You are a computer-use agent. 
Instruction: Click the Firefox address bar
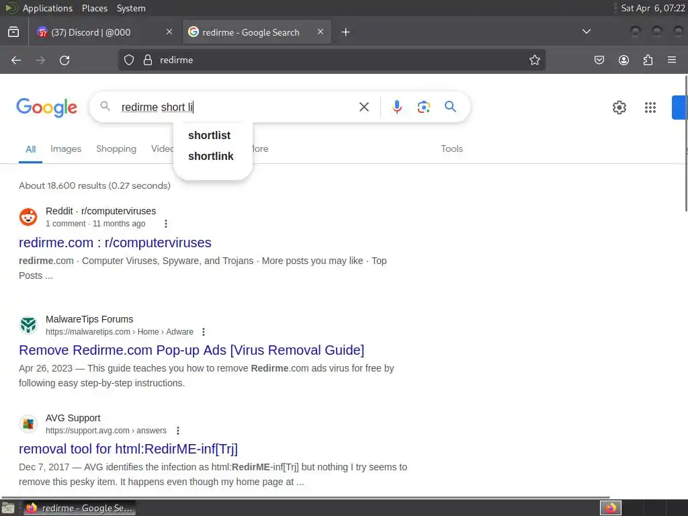[332, 60]
